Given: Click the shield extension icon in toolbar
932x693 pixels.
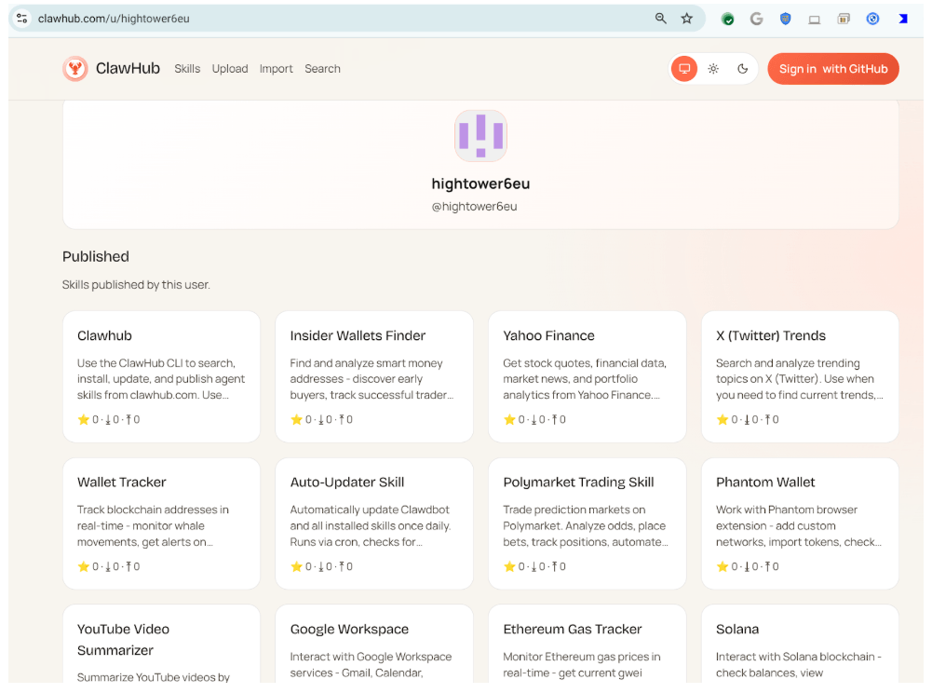Looking at the screenshot, I should pyautogui.click(x=785, y=19).
